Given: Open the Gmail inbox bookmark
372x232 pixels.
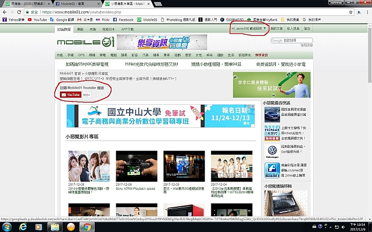Looking at the screenshot, I should point(85,20).
